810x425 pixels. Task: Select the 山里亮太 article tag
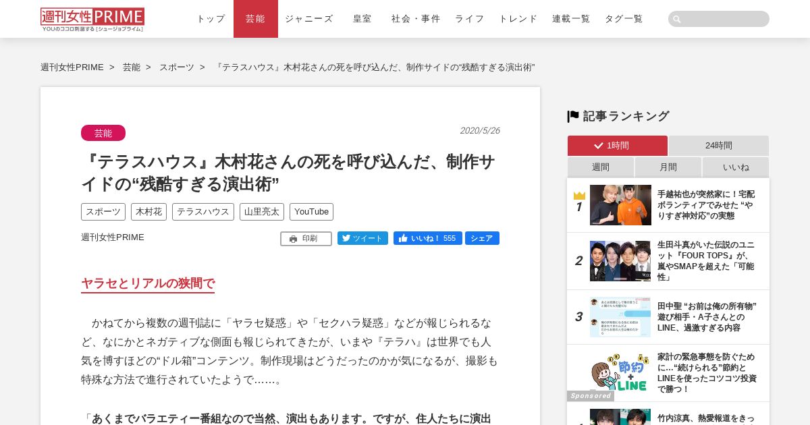(x=262, y=212)
